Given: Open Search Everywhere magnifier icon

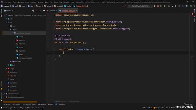Looking at the screenshot, I should pyautogui.click(x=194, y=6).
